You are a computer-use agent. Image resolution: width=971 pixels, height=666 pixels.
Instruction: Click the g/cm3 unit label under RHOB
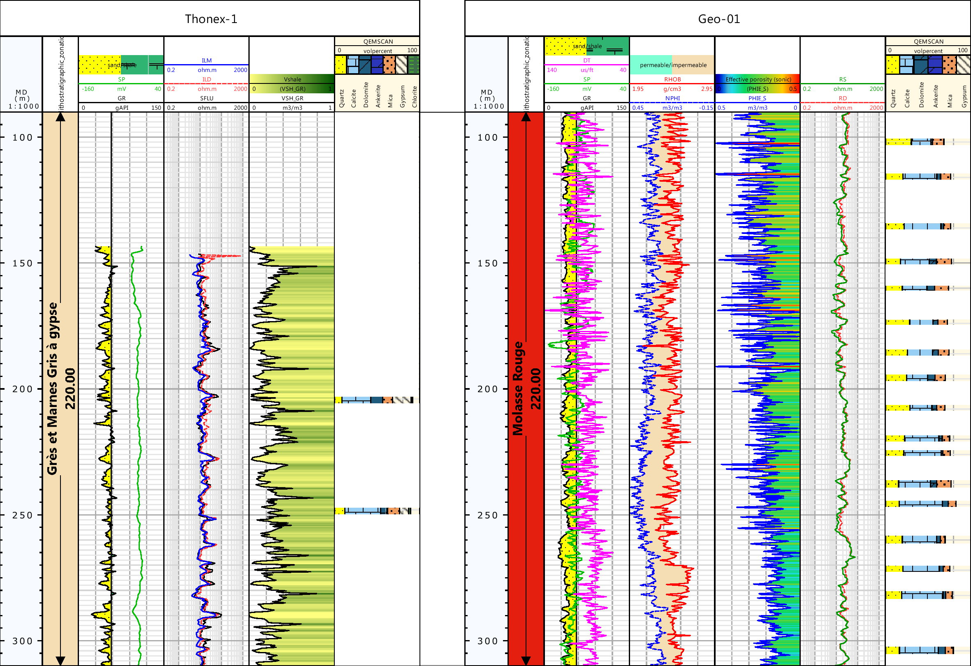(672, 89)
